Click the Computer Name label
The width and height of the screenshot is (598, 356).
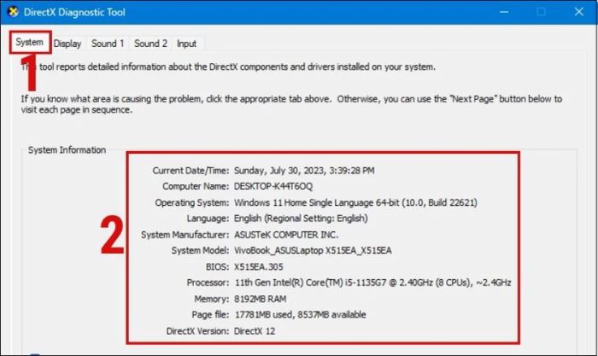196,186
